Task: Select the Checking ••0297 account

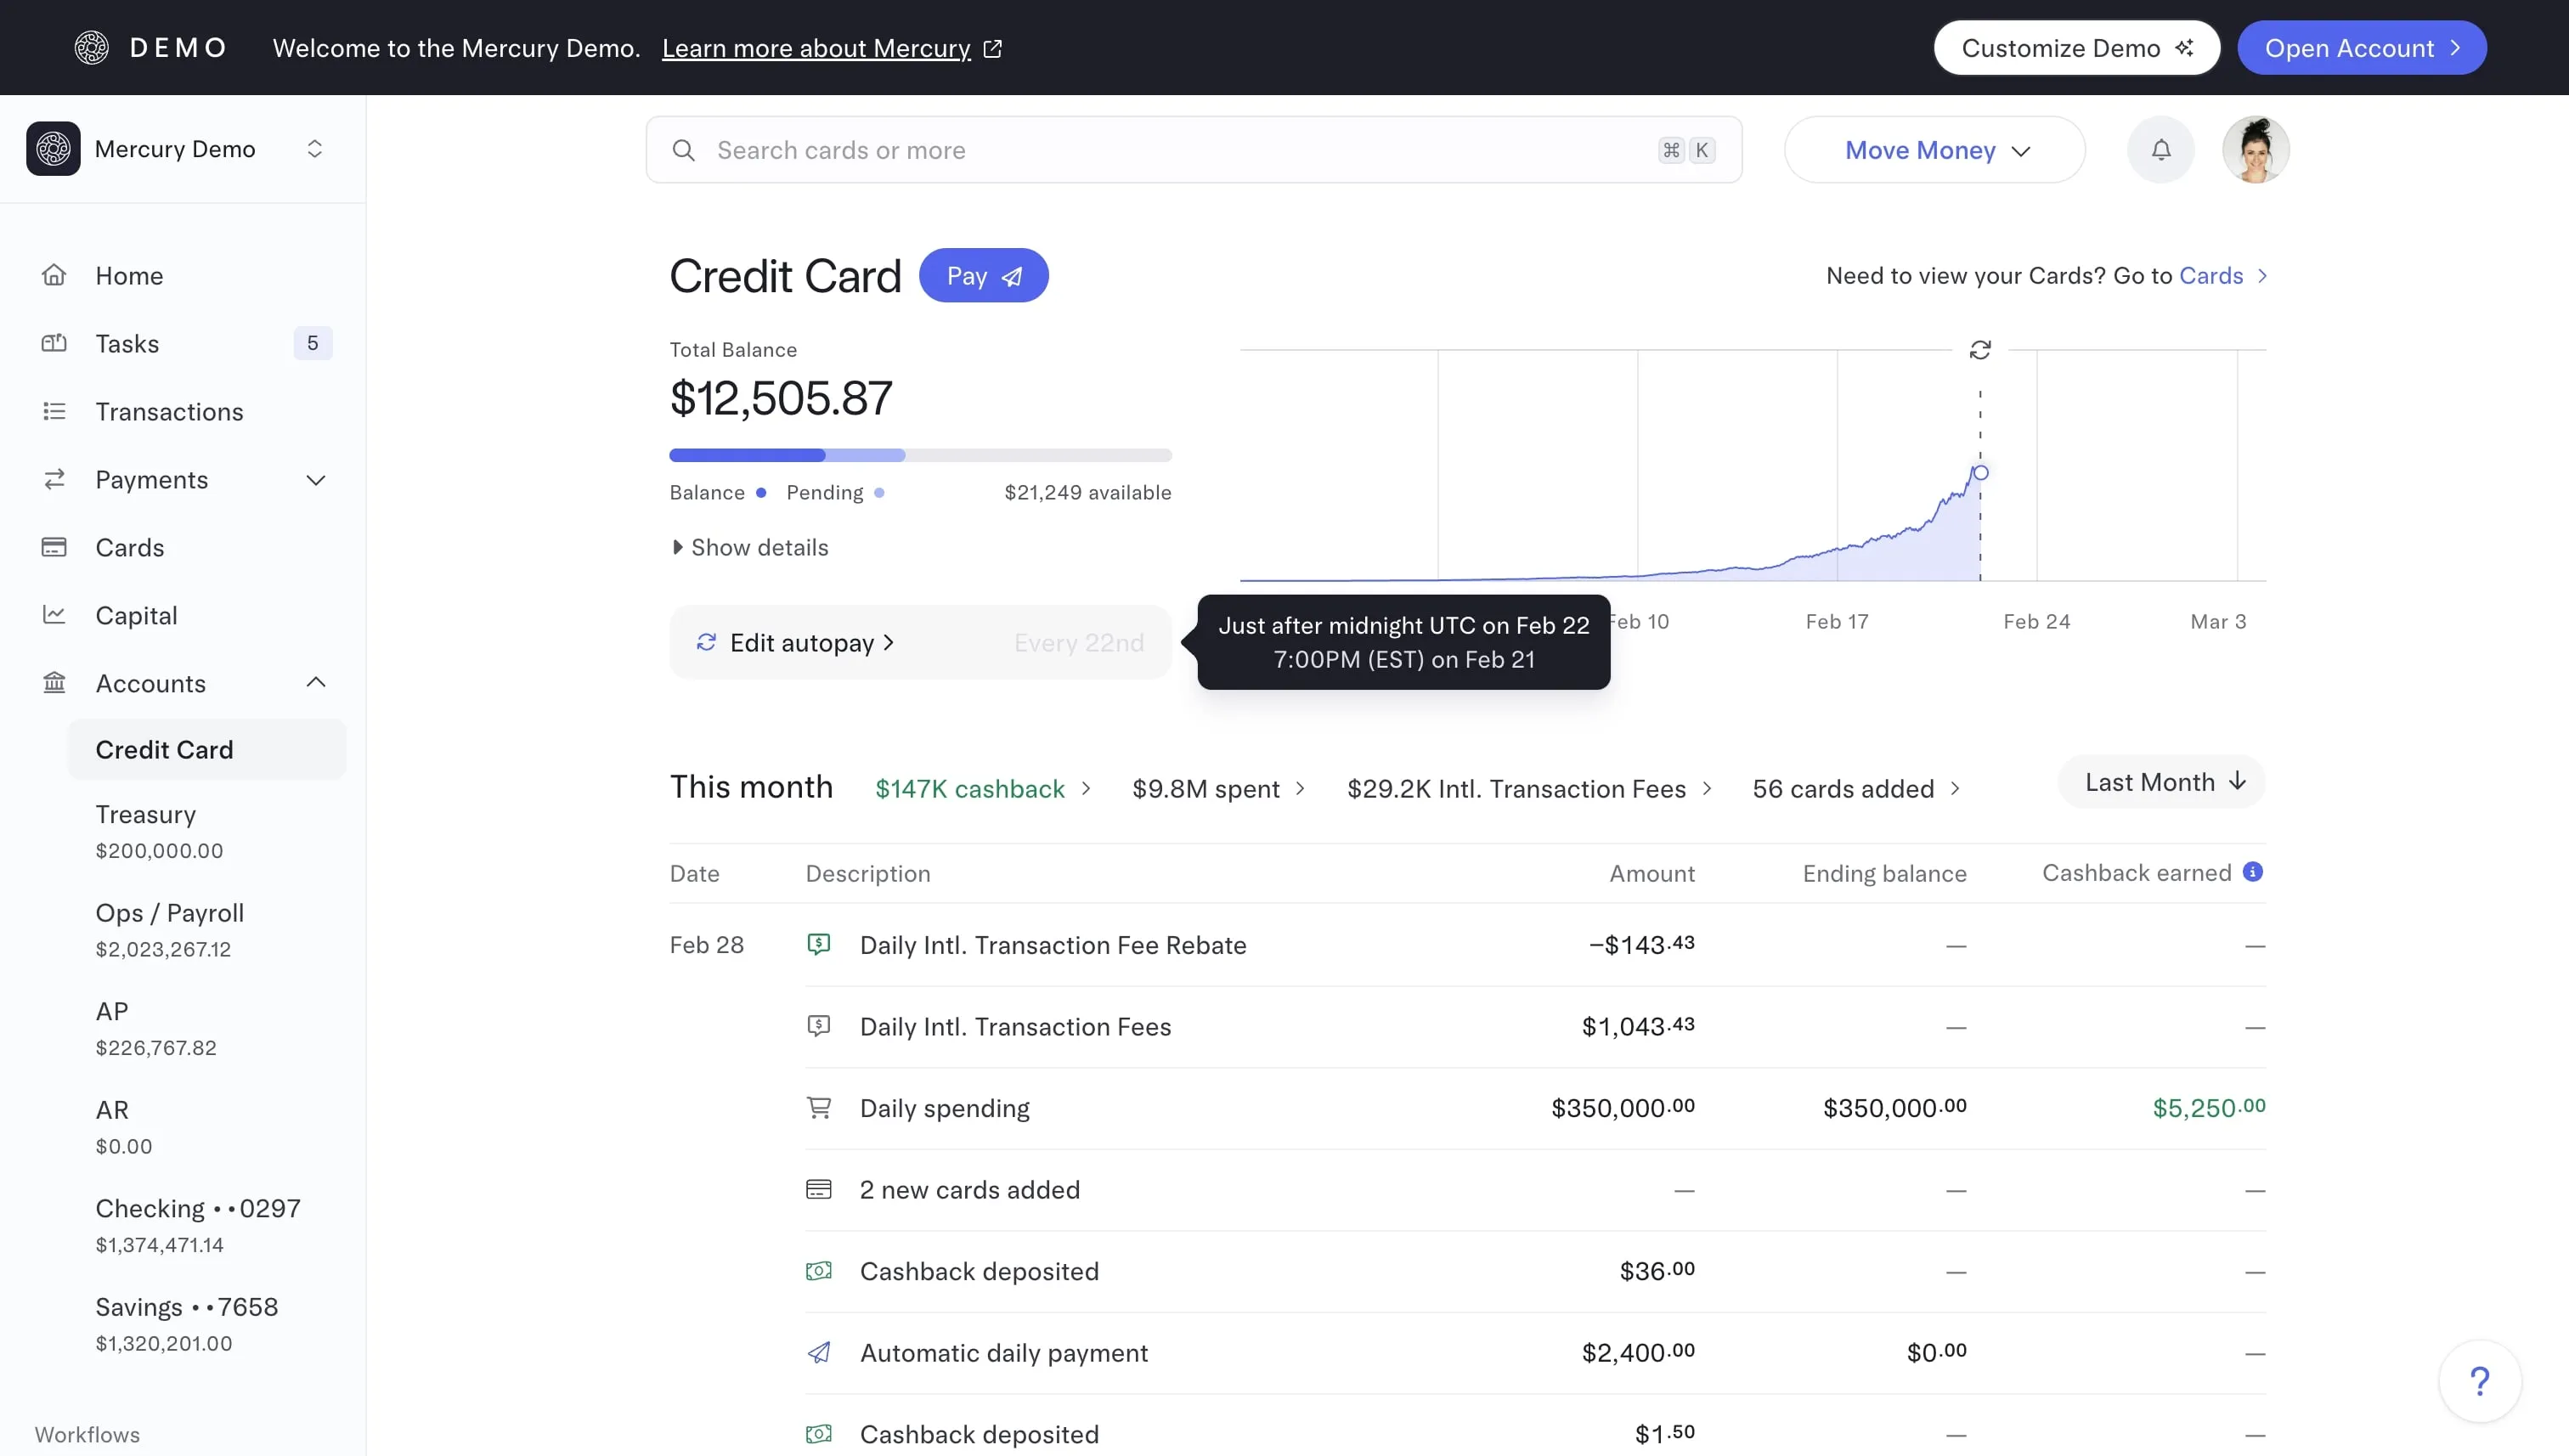Action: click(207, 1225)
